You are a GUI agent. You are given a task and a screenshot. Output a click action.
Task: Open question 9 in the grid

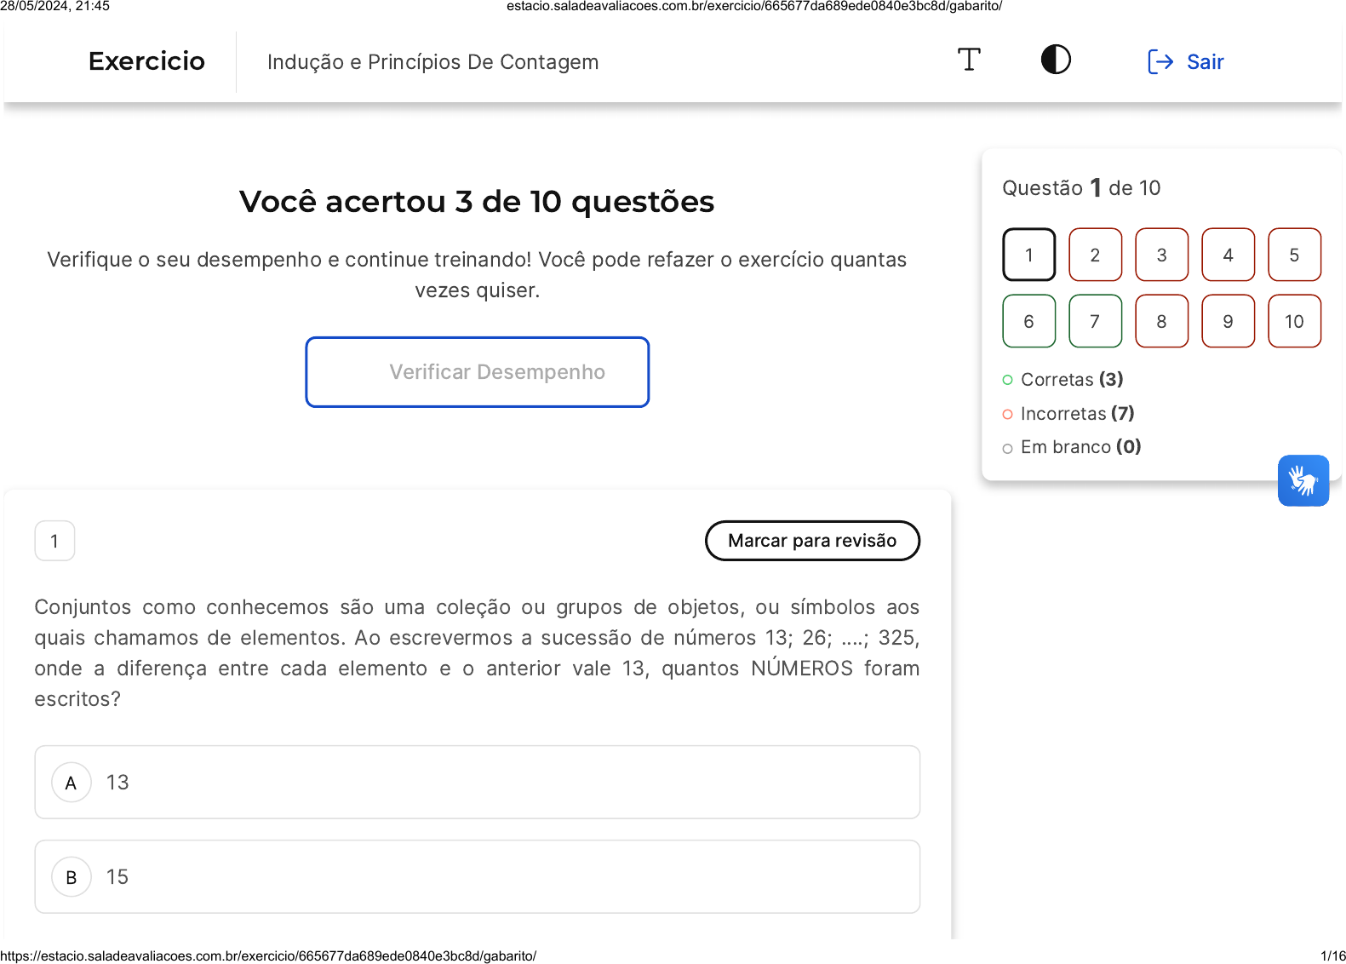(1228, 321)
